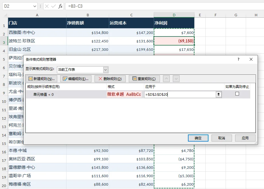Click the Select All corner triangle
The width and height of the screenshot is (264, 189).
(5, 15)
